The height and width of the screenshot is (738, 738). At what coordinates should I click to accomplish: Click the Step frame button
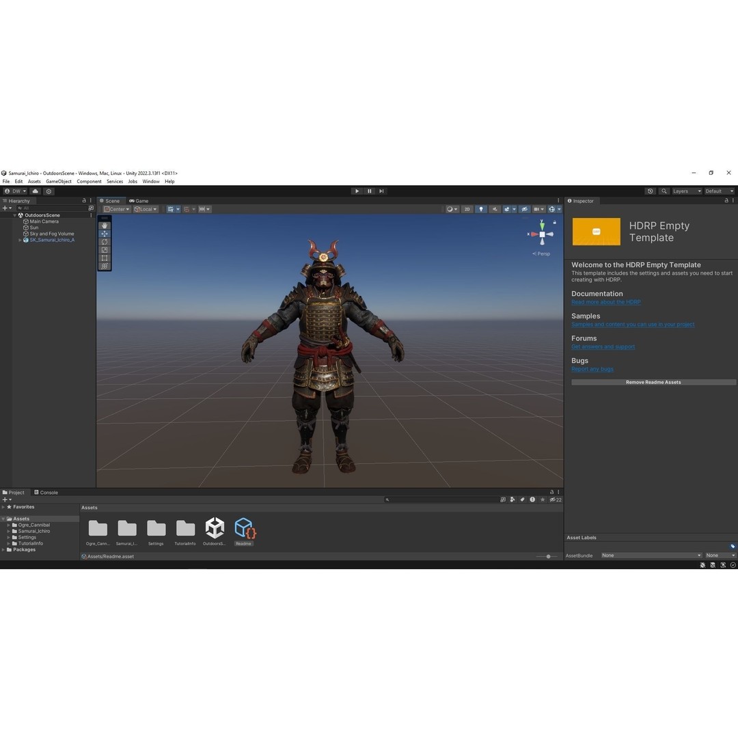(382, 191)
